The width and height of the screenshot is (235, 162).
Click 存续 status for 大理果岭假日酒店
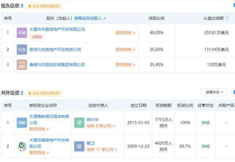point(206,123)
